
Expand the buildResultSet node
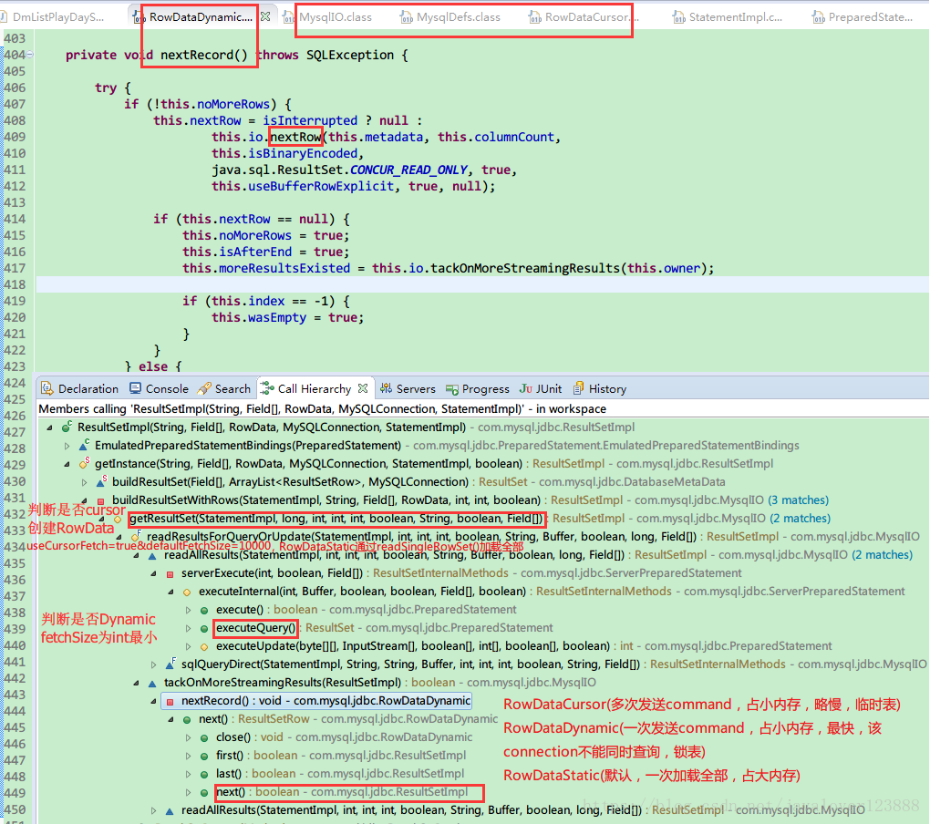(84, 482)
